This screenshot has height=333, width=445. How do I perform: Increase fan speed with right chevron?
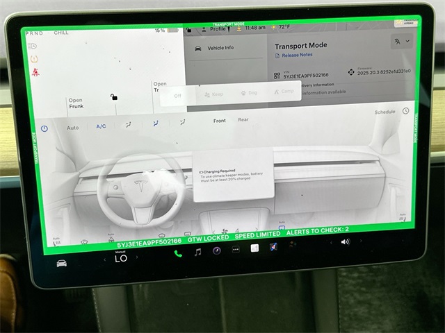(257, 229)
